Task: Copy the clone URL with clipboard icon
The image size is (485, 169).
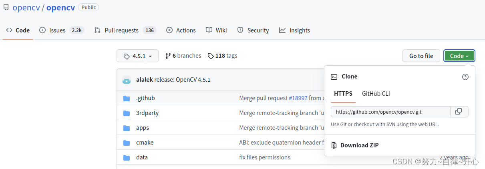Action: pyautogui.click(x=459, y=112)
